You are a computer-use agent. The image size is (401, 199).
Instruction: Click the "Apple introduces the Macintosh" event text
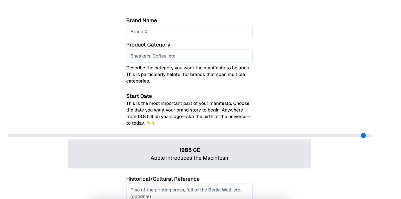(x=189, y=158)
